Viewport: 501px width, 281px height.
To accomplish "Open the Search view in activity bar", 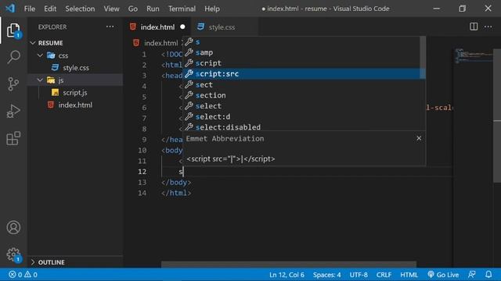I will (13, 57).
